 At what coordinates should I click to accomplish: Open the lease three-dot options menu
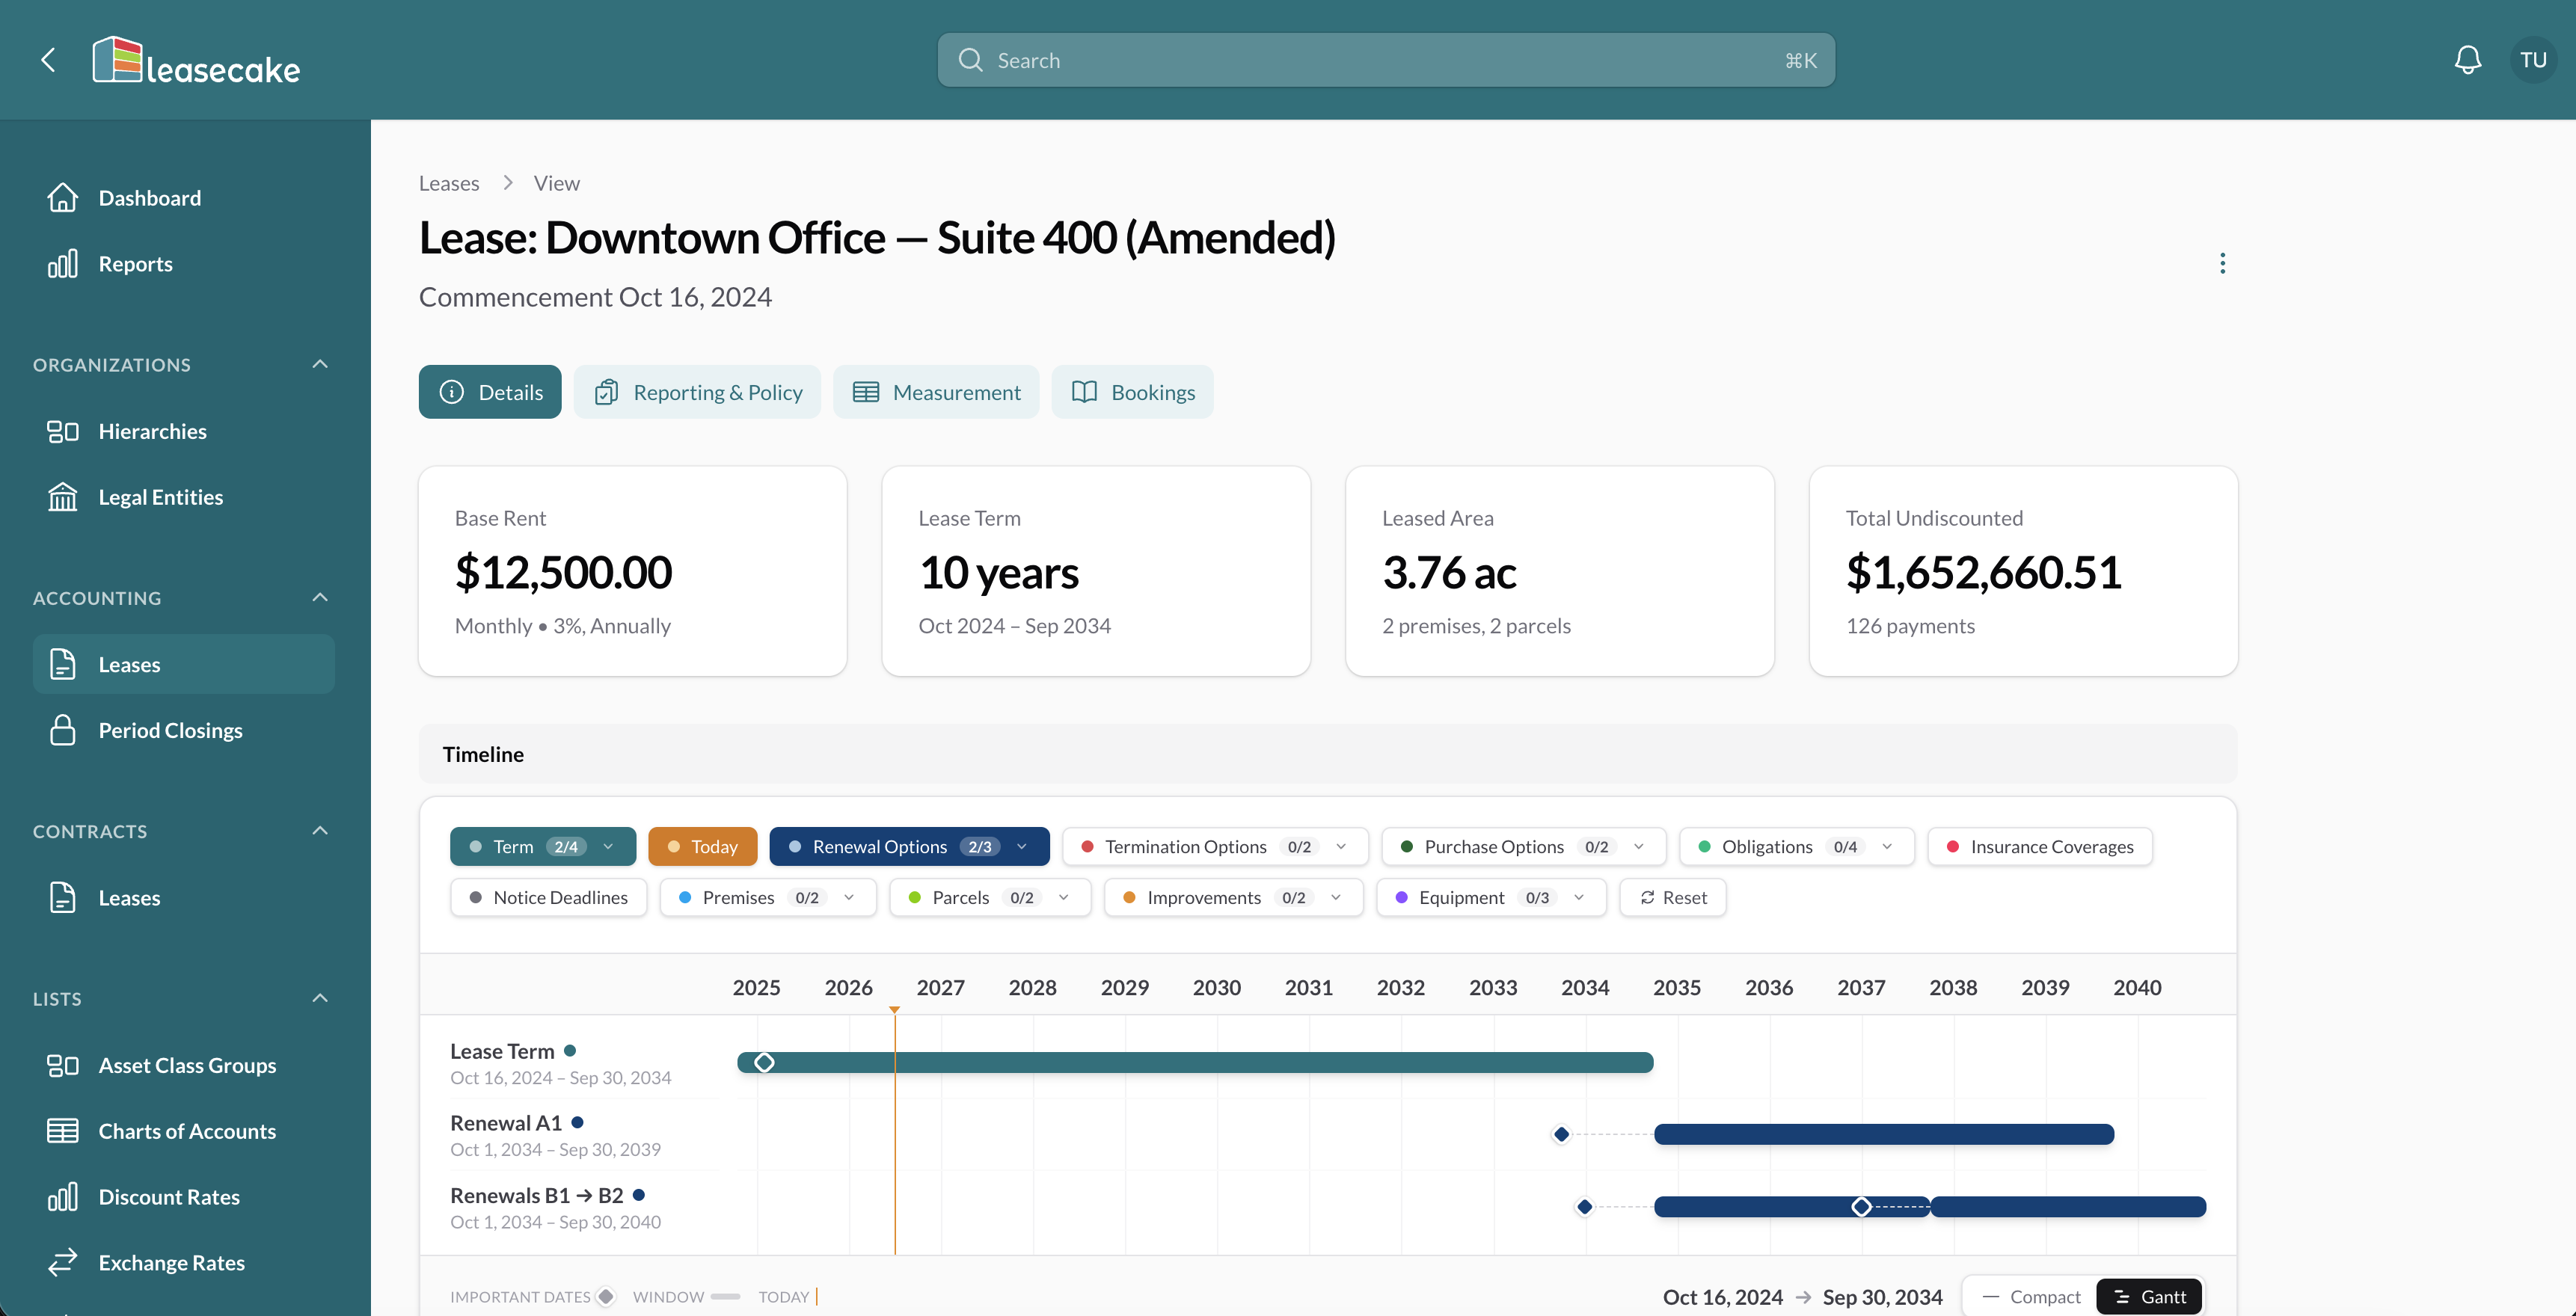2222,263
